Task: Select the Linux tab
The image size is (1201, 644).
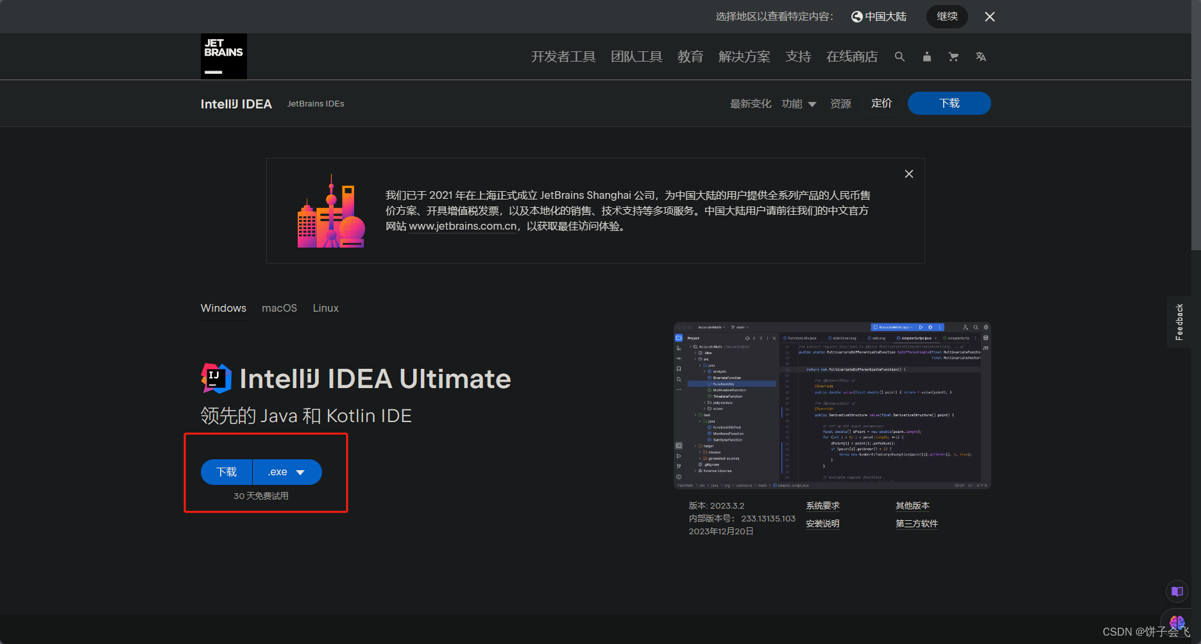Action: [325, 308]
